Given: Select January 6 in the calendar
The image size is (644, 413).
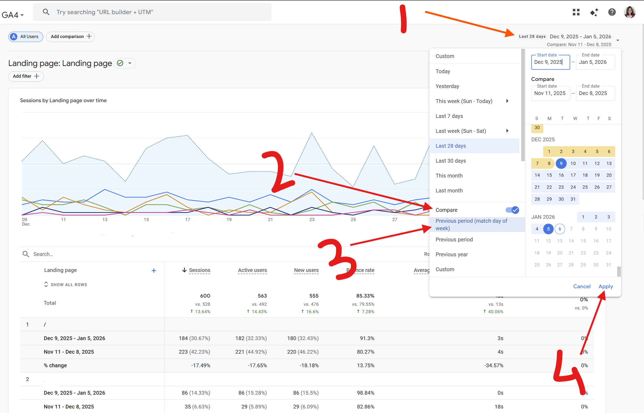Looking at the screenshot, I should click(x=560, y=229).
